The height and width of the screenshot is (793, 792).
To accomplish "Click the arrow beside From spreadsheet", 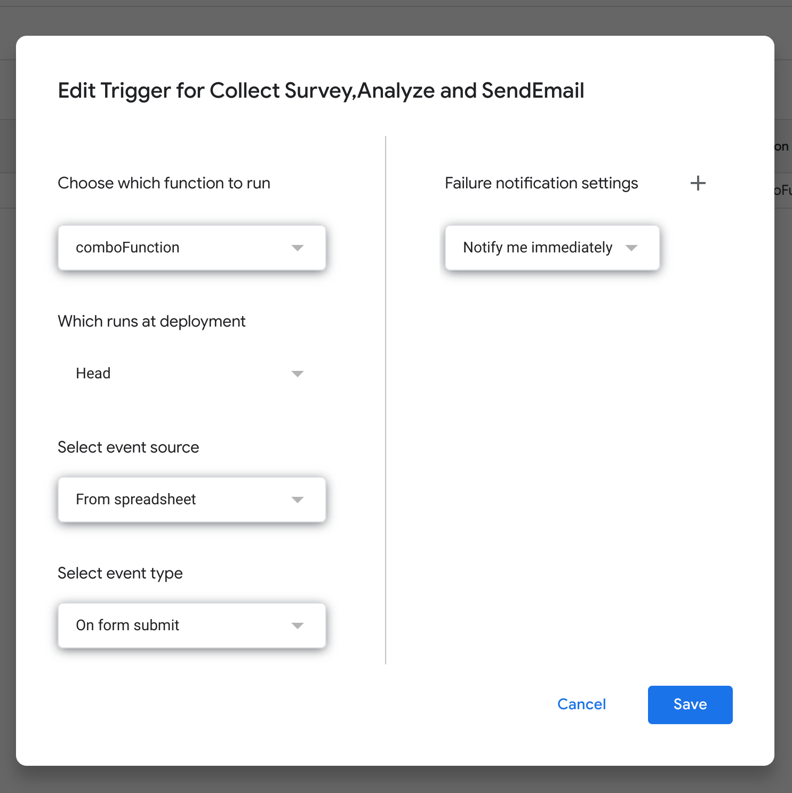I will (x=298, y=499).
